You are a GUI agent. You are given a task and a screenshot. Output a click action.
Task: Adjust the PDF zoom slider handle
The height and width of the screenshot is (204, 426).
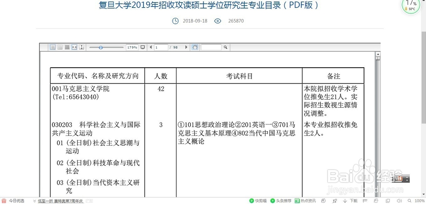101,47
